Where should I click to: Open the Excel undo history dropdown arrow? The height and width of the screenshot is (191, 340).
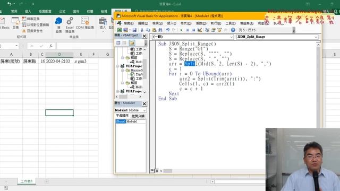click(14, 4)
